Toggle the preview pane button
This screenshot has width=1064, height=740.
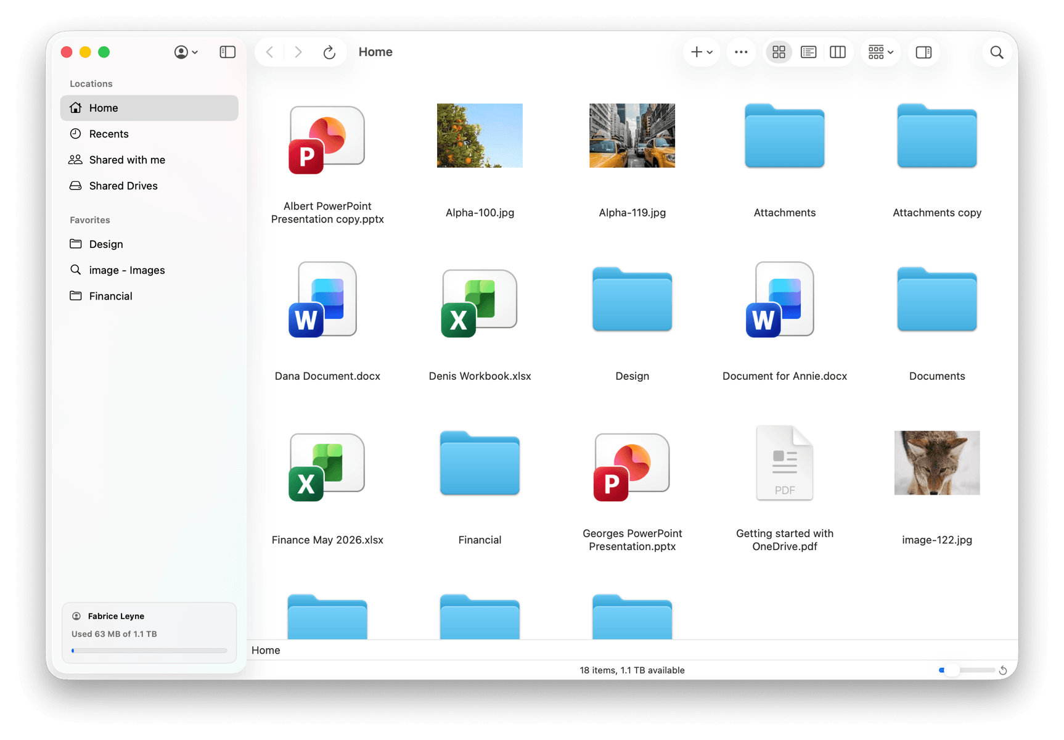coord(923,52)
